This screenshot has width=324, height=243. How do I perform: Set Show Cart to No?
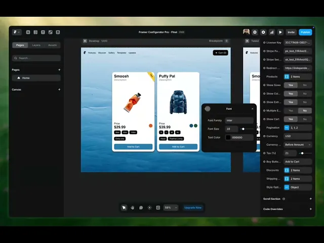pyautogui.click(x=305, y=119)
